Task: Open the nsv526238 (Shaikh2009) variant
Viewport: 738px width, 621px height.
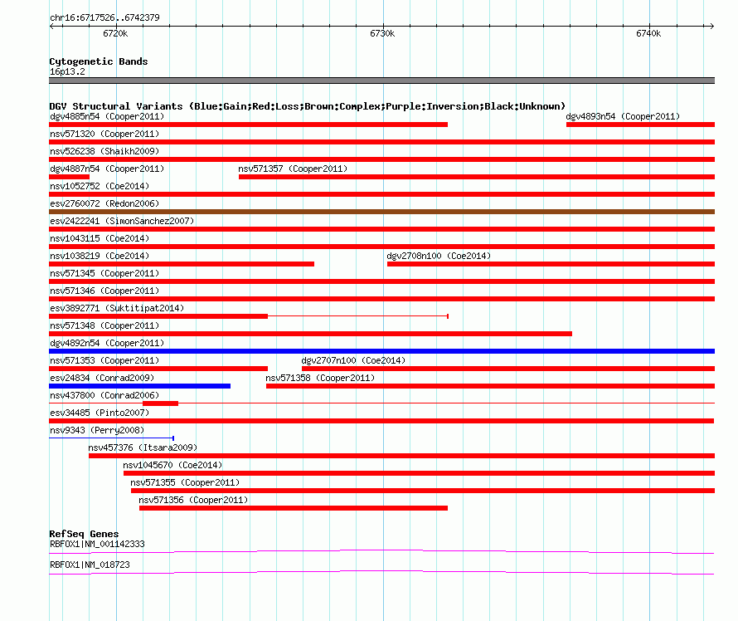Action: [x=104, y=151]
